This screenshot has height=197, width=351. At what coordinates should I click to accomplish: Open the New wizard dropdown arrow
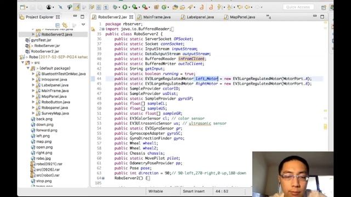(x=27, y=7)
